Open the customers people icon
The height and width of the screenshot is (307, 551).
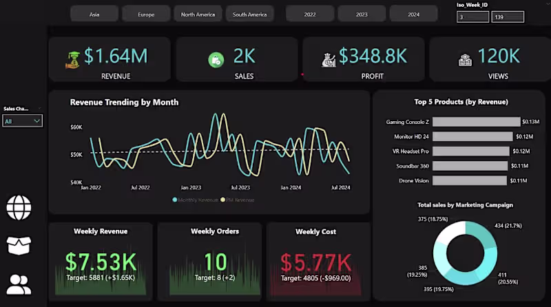(19, 284)
